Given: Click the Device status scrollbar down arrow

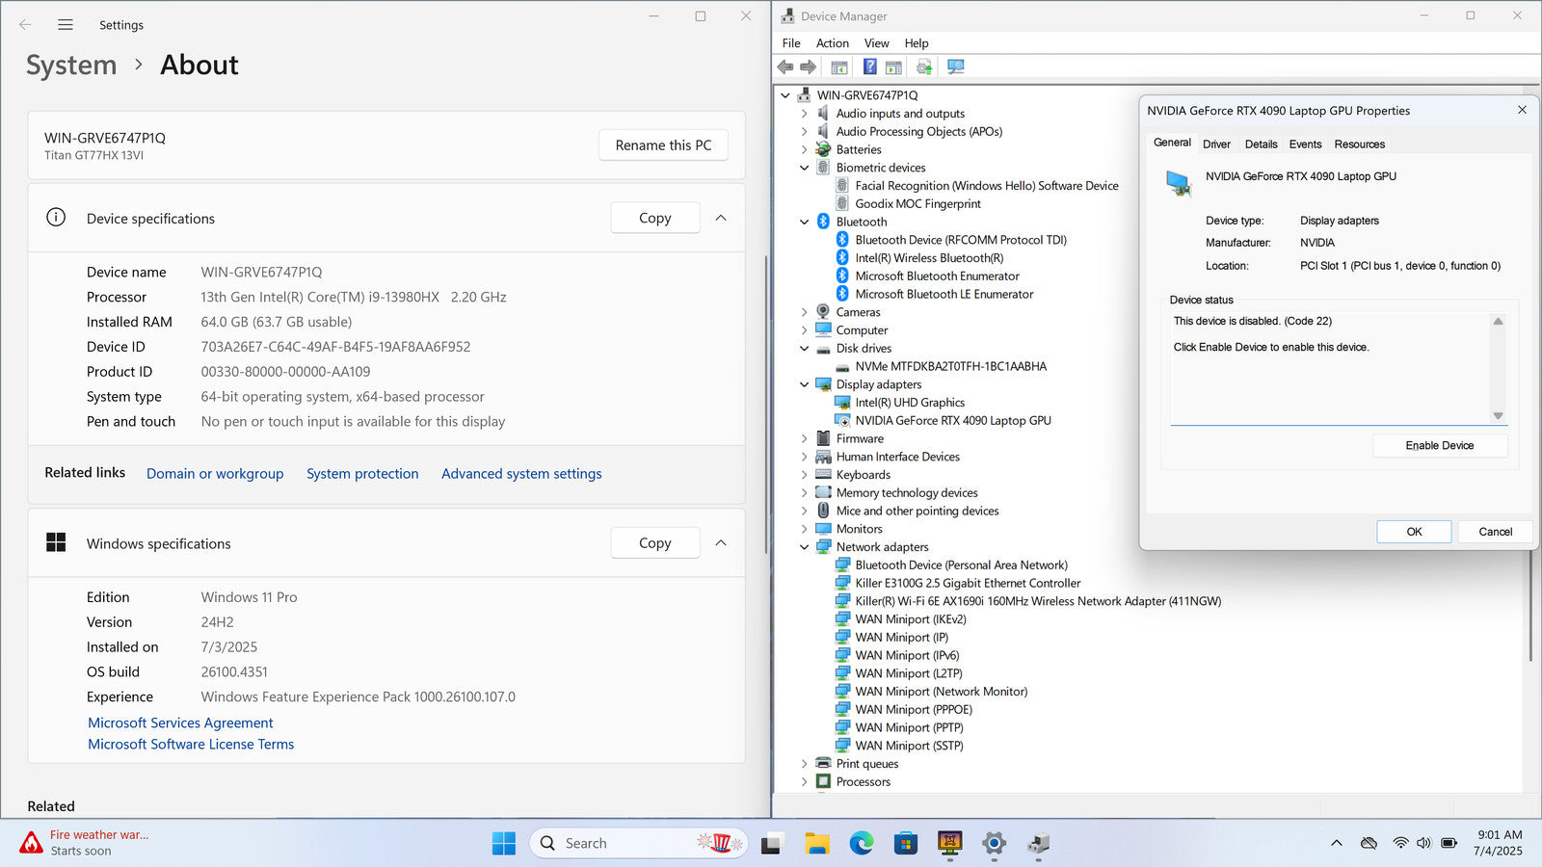Looking at the screenshot, I should click(x=1498, y=415).
